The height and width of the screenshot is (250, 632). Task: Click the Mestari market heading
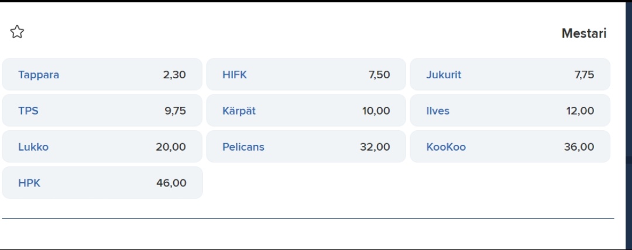tap(584, 33)
